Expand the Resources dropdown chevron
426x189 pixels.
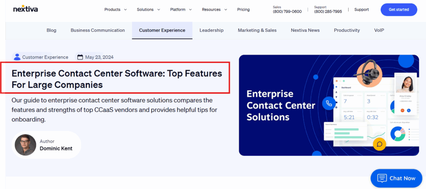click(225, 10)
